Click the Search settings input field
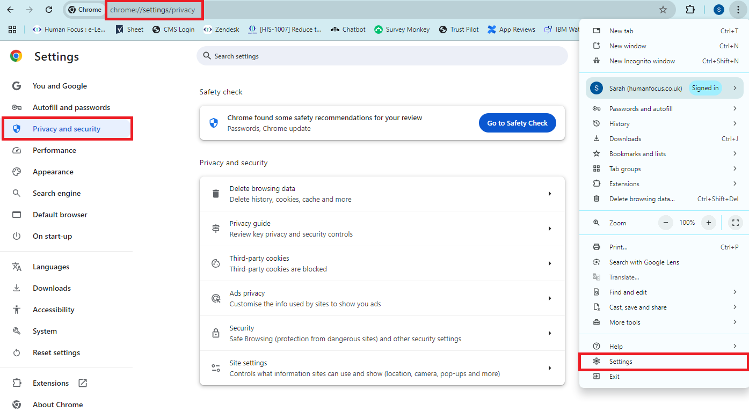This screenshot has height=419, width=749. pyautogui.click(x=382, y=56)
